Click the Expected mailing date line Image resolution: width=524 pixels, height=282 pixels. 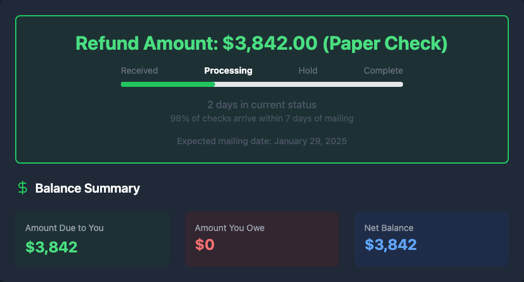pos(261,141)
